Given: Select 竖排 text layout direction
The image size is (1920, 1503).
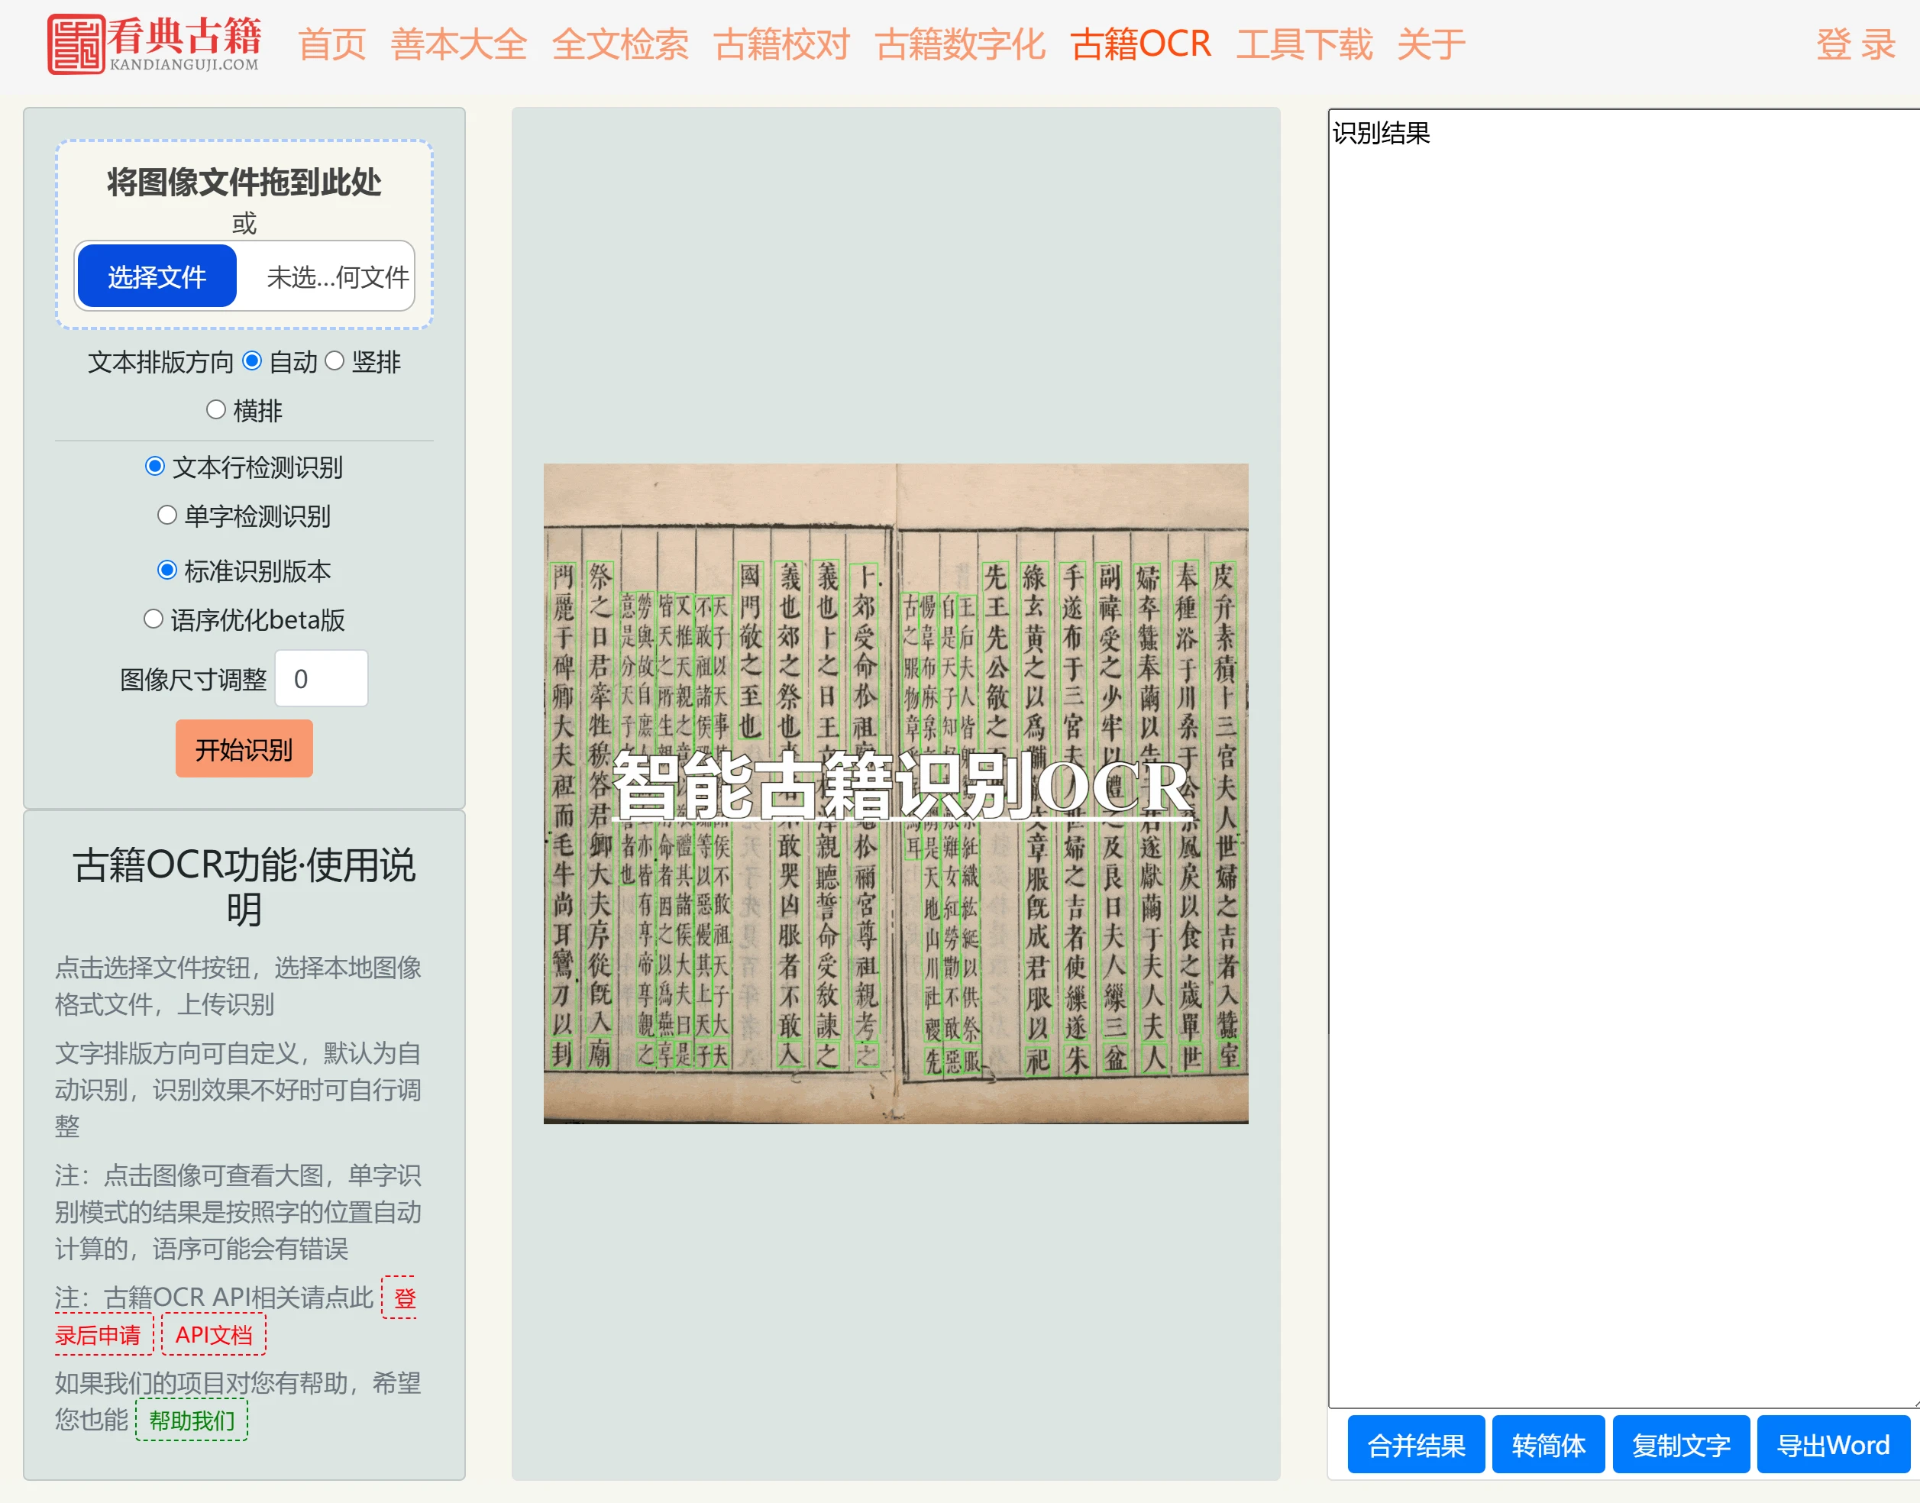Looking at the screenshot, I should click(x=335, y=360).
